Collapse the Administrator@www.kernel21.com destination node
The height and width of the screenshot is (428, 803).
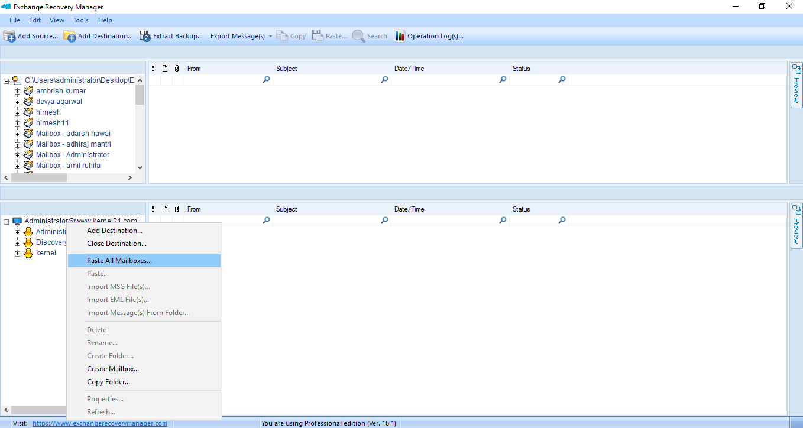click(6, 222)
